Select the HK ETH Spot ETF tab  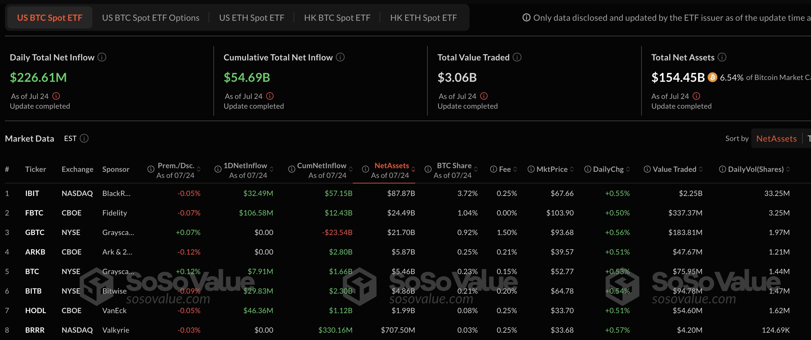pyautogui.click(x=423, y=18)
